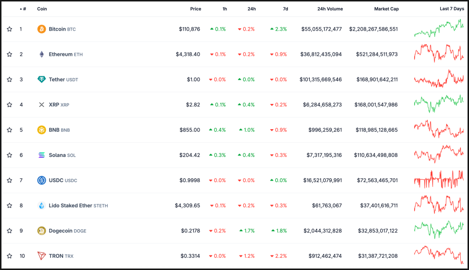View Tether 7-day sparkline chart
469x270 pixels.
(x=439, y=78)
